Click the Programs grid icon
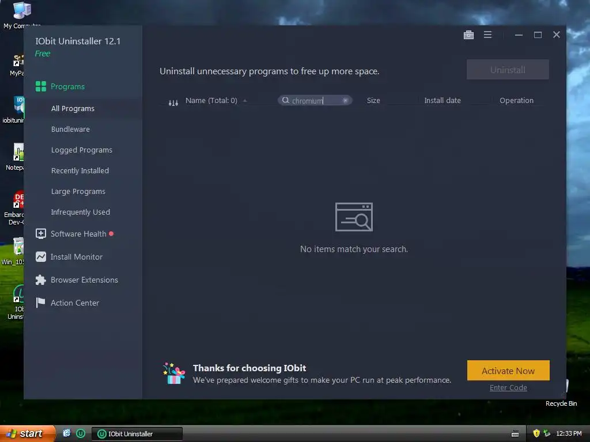 click(x=41, y=86)
